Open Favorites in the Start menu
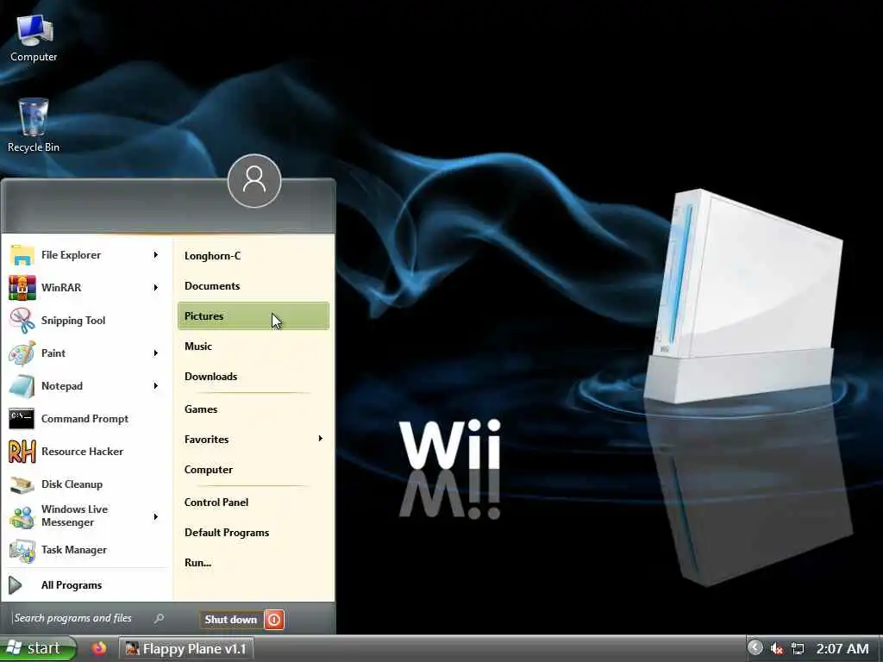The width and height of the screenshot is (883, 662). click(254, 439)
